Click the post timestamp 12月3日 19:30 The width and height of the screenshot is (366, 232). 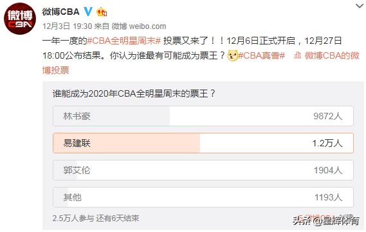click(x=68, y=26)
